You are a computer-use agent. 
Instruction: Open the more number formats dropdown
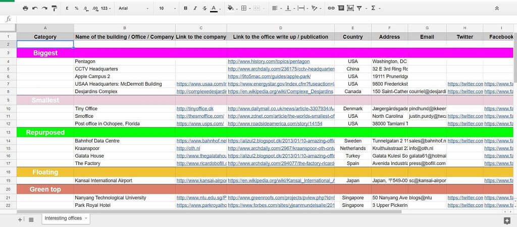[106, 9]
